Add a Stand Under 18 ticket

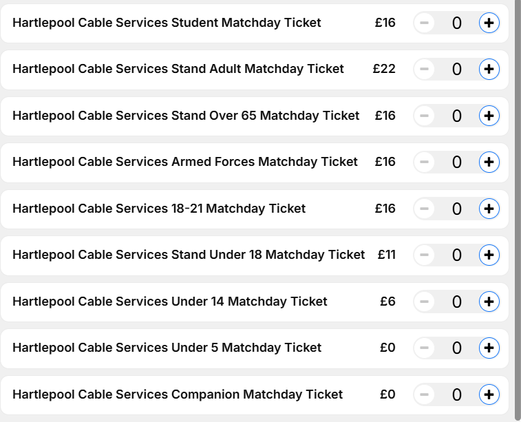[x=489, y=255]
